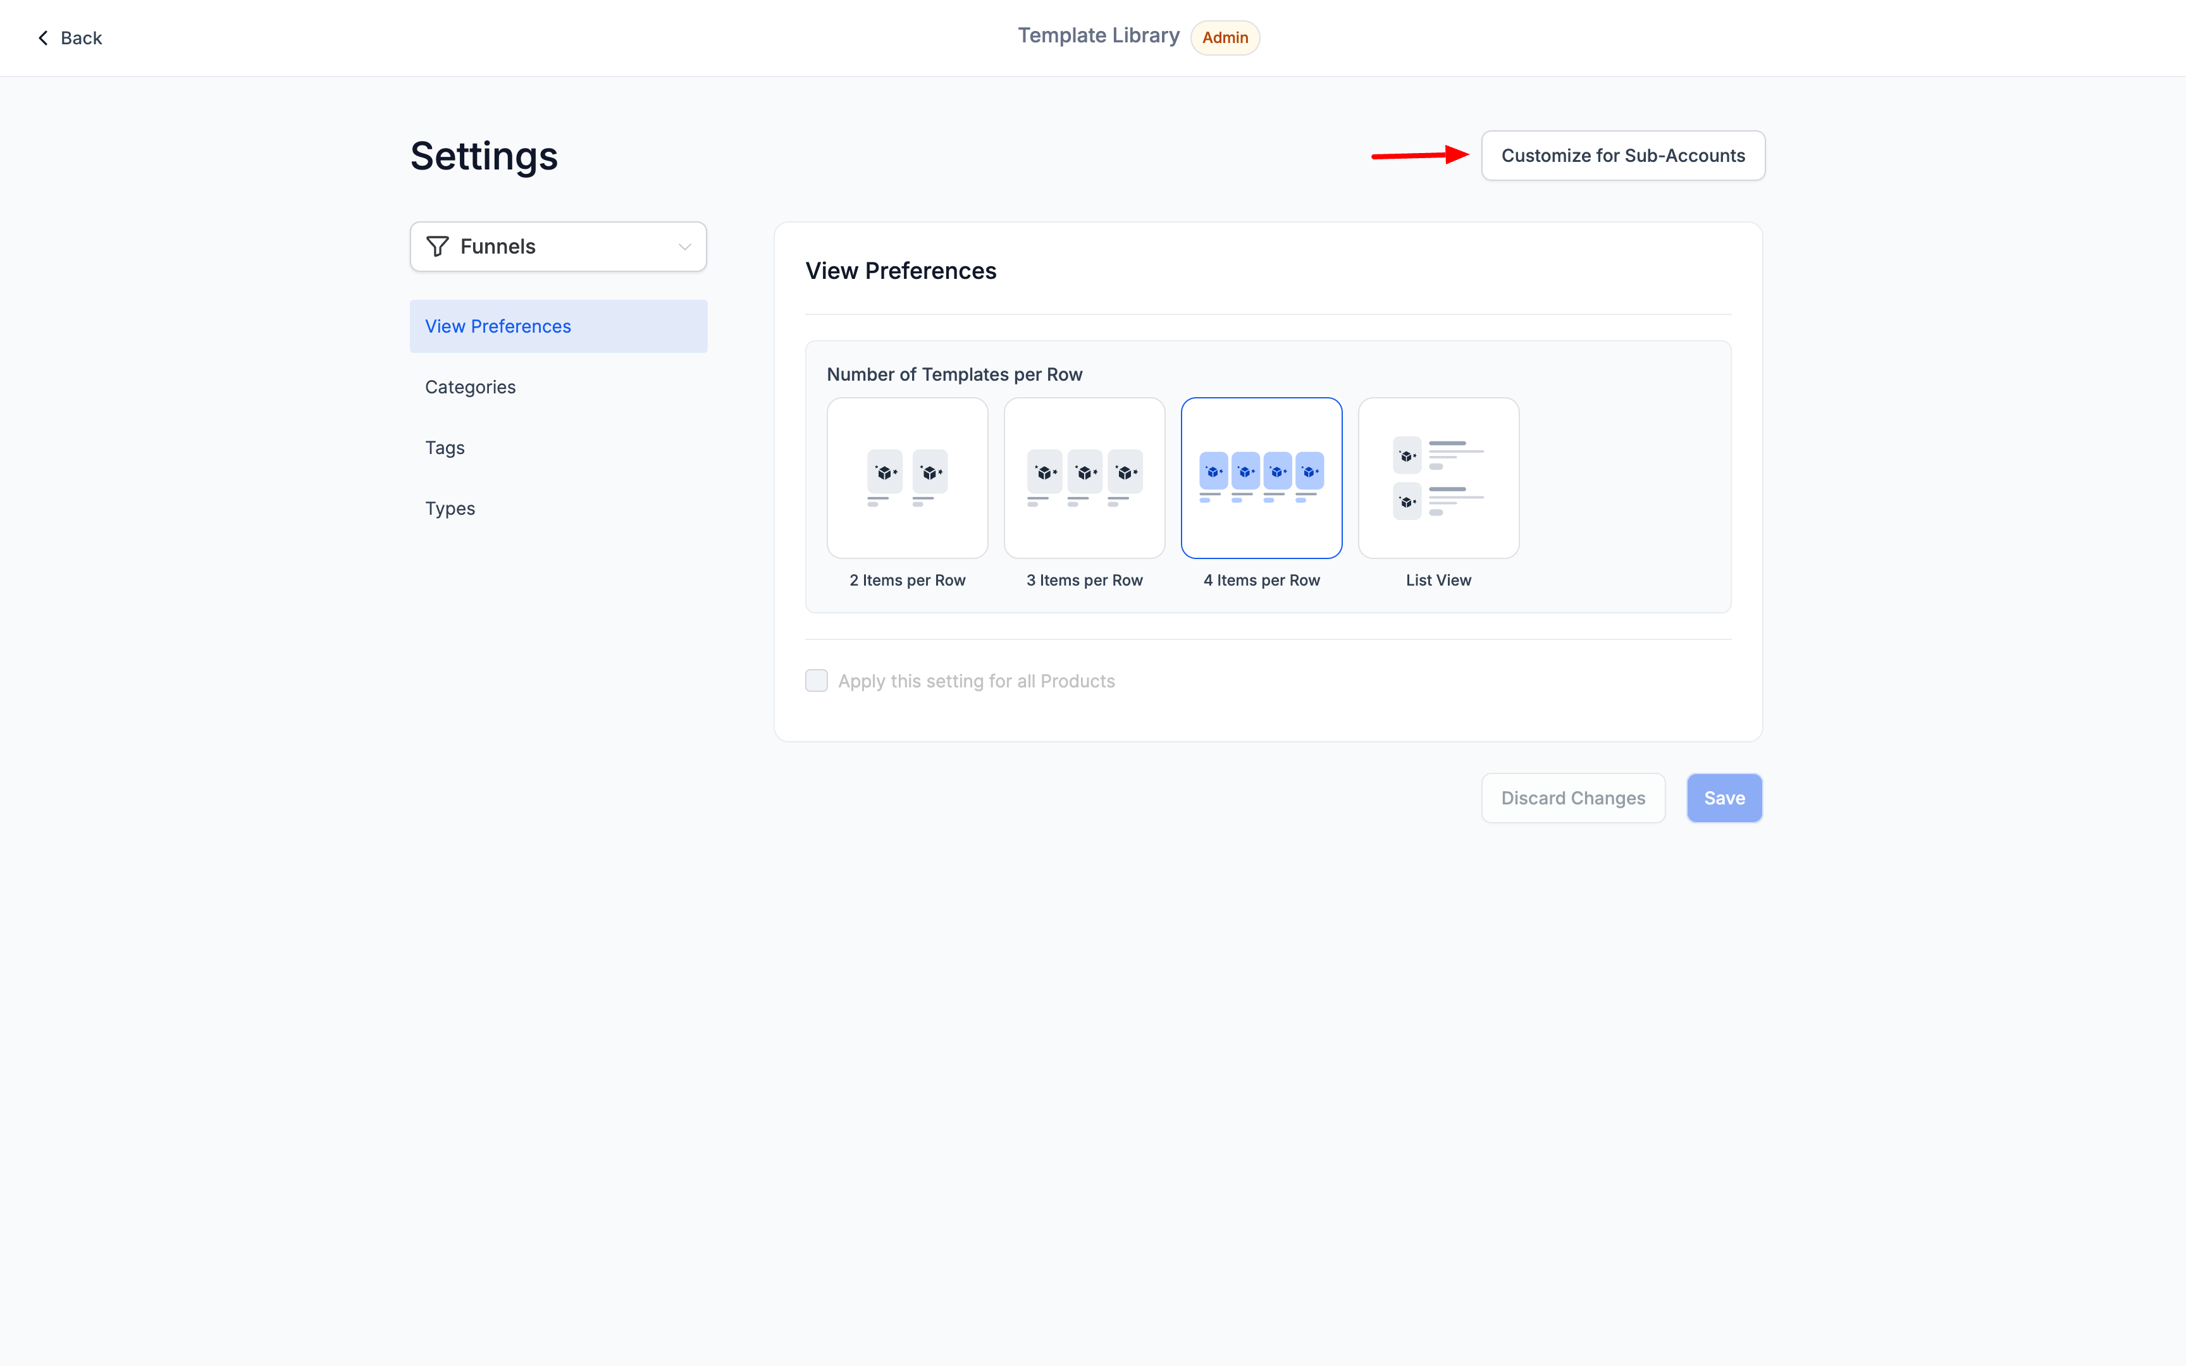Click Discard Changes button

coord(1572,797)
